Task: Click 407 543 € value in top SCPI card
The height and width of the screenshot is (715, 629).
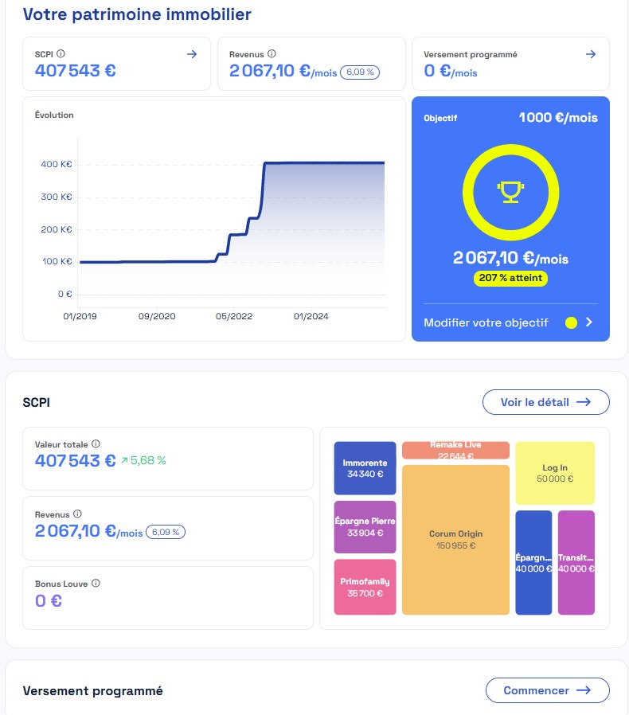Action: click(76, 71)
